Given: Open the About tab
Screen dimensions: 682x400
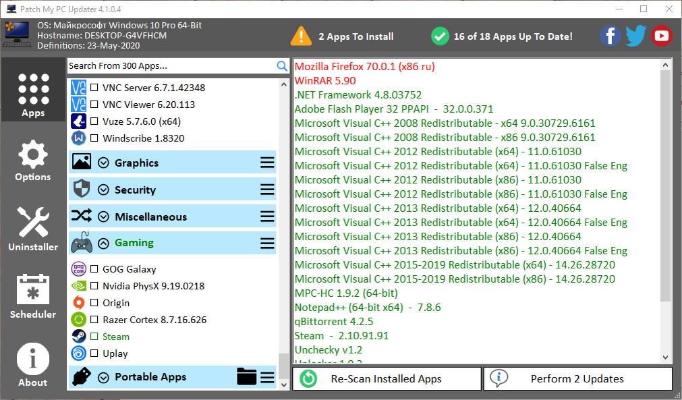Looking at the screenshot, I should [x=33, y=364].
